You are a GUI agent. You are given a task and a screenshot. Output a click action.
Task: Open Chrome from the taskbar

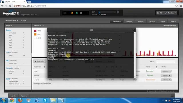pos(12,100)
